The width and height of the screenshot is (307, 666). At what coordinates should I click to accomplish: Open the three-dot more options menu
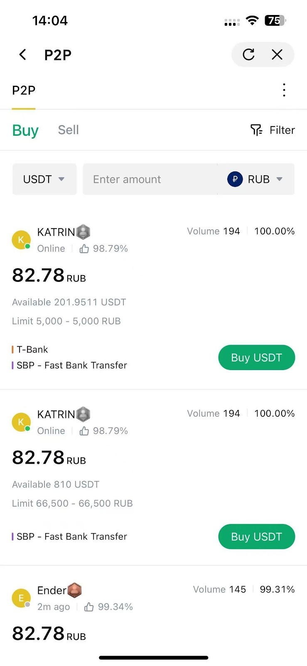coord(284,90)
